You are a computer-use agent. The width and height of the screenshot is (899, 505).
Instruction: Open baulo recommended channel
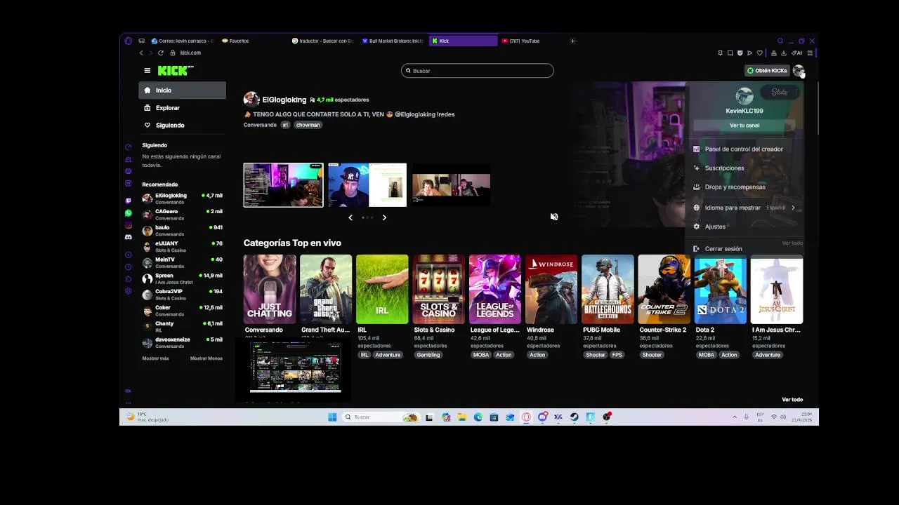tap(182, 231)
